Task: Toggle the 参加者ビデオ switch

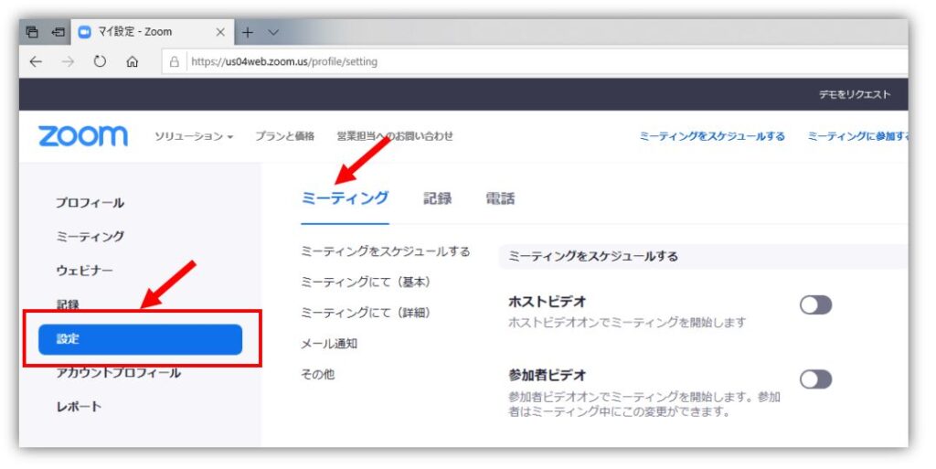Action: pos(815,378)
